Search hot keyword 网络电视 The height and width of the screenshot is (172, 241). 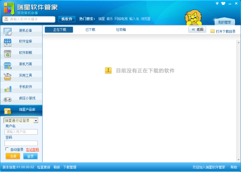[121, 19]
